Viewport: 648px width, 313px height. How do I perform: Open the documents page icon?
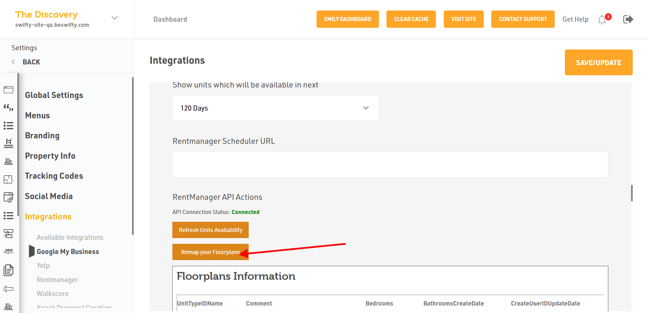pyautogui.click(x=8, y=270)
